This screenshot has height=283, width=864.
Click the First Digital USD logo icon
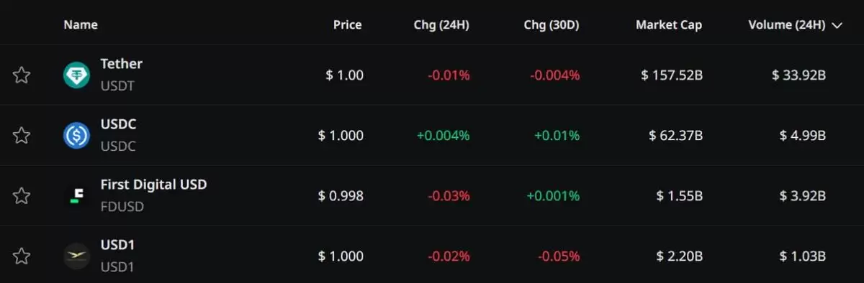pos(77,195)
